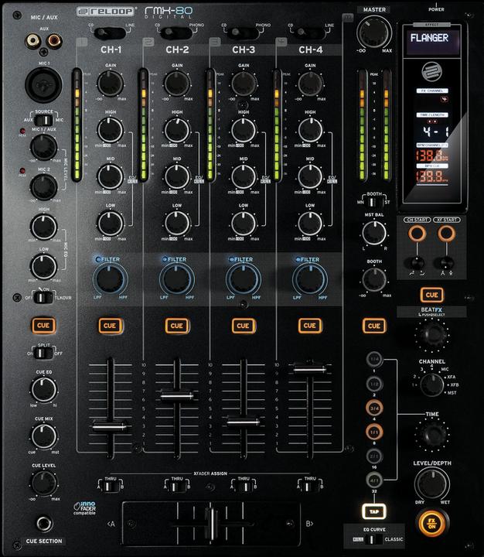Toggle the cue Split on/off switch
This screenshot has width=484, height=557.
click(x=43, y=354)
